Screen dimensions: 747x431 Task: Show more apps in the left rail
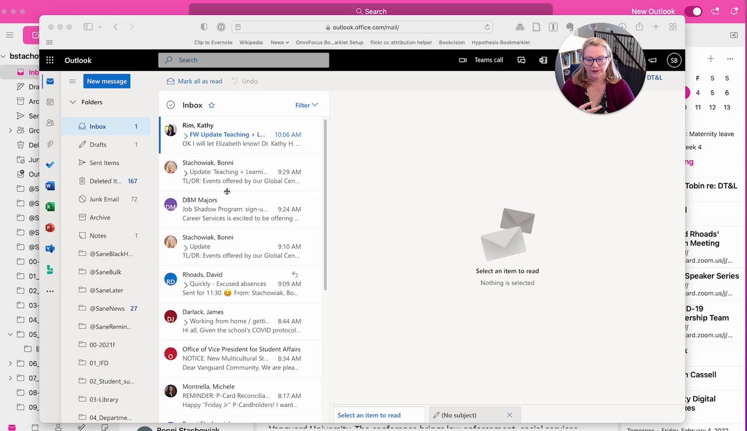[x=50, y=291]
